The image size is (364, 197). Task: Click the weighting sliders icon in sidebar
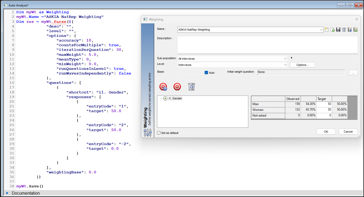(148, 132)
